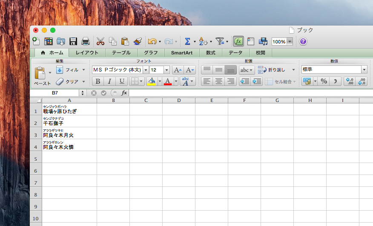Click the 折り返し wrap text button
This screenshot has height=226, width=373.
[x=276, y=70]
